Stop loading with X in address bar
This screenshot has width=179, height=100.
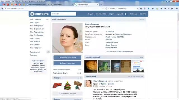[x=105, y=9]
